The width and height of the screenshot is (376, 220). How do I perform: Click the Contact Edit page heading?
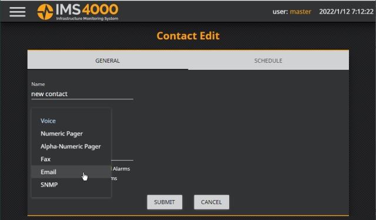tap(188, 36)
